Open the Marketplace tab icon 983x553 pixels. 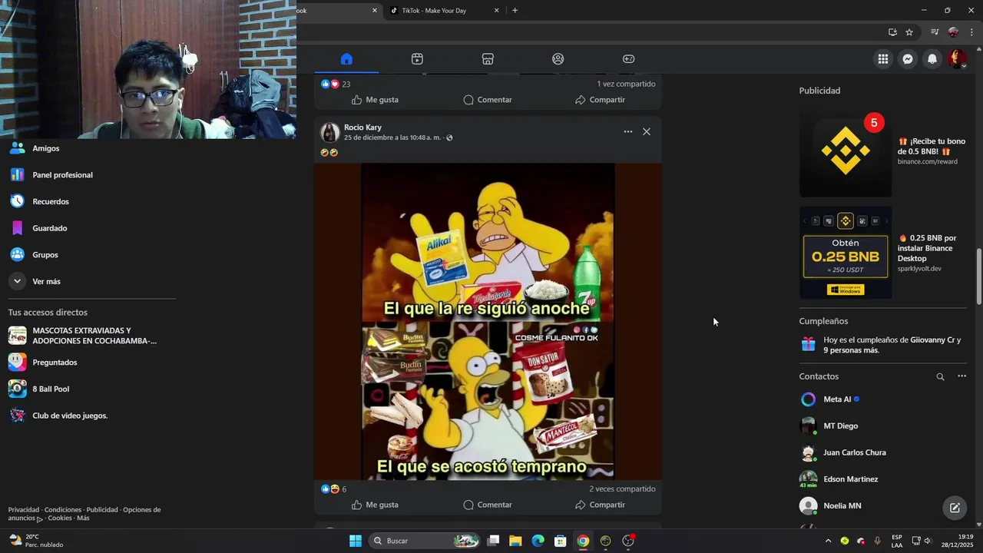pos(488,59)
